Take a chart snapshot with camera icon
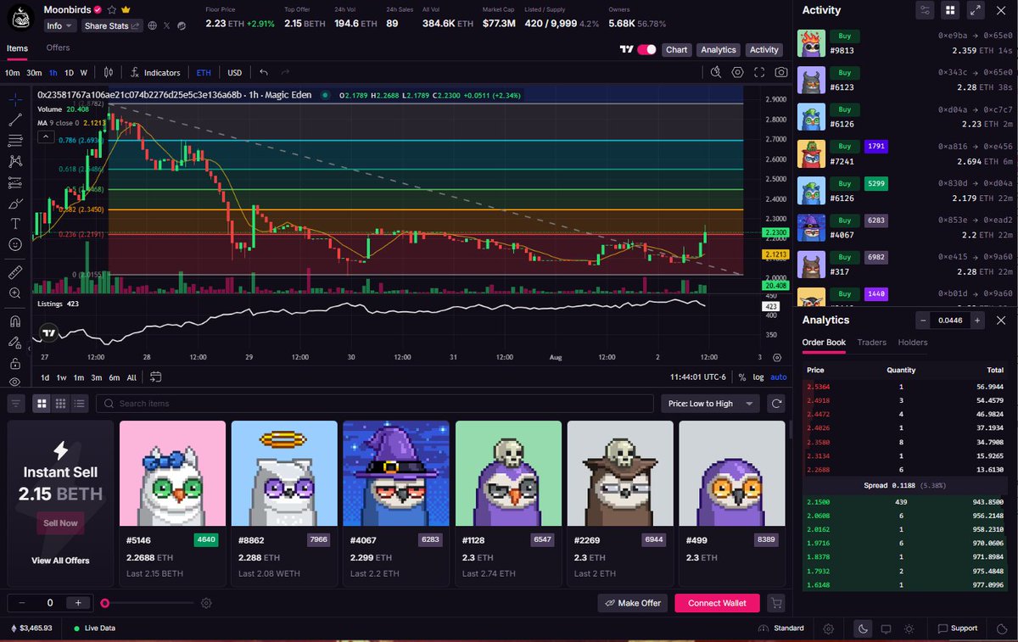 [781, 73]
